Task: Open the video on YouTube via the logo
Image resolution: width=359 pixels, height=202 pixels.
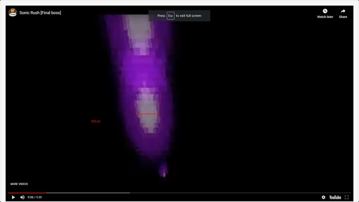Action: [x=335, y=197]
